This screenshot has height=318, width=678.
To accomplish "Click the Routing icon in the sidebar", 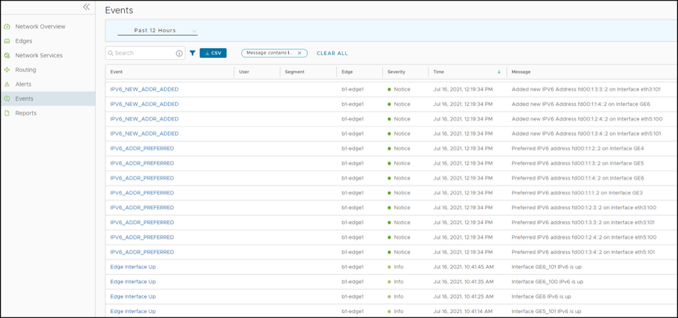I will 8,70.
